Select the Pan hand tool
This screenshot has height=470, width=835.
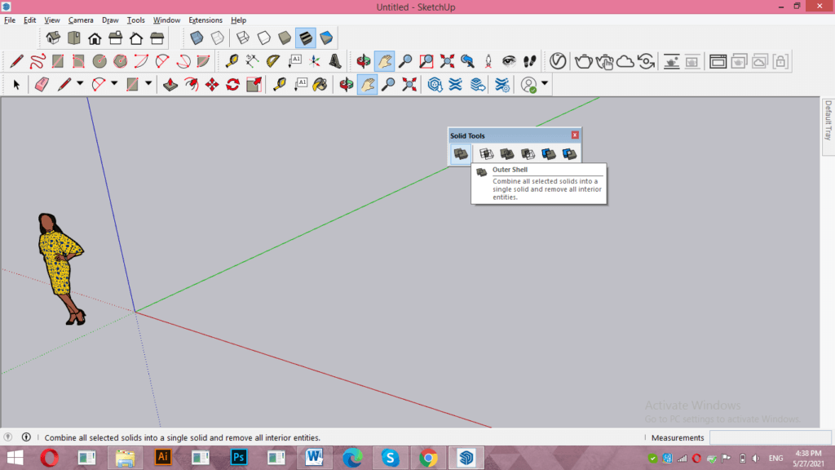tap(366, 82)
